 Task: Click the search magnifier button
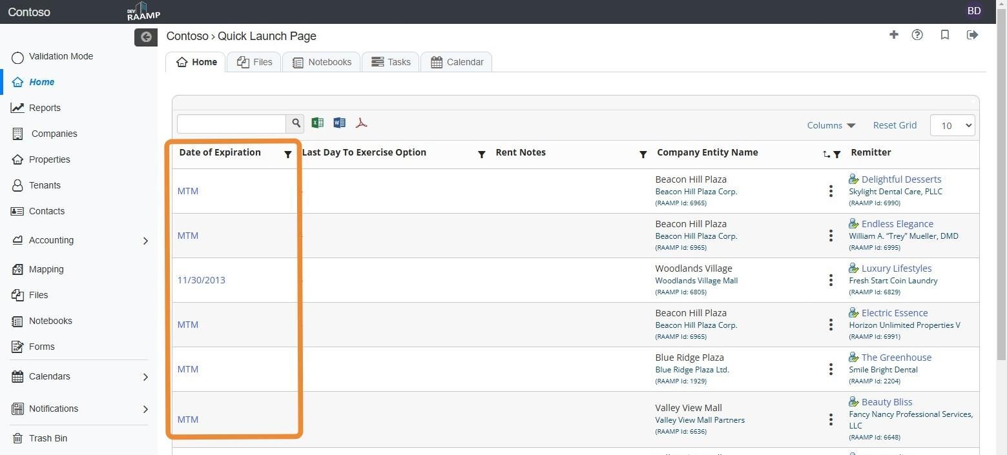pyautogui.click(x=296, y=123)
